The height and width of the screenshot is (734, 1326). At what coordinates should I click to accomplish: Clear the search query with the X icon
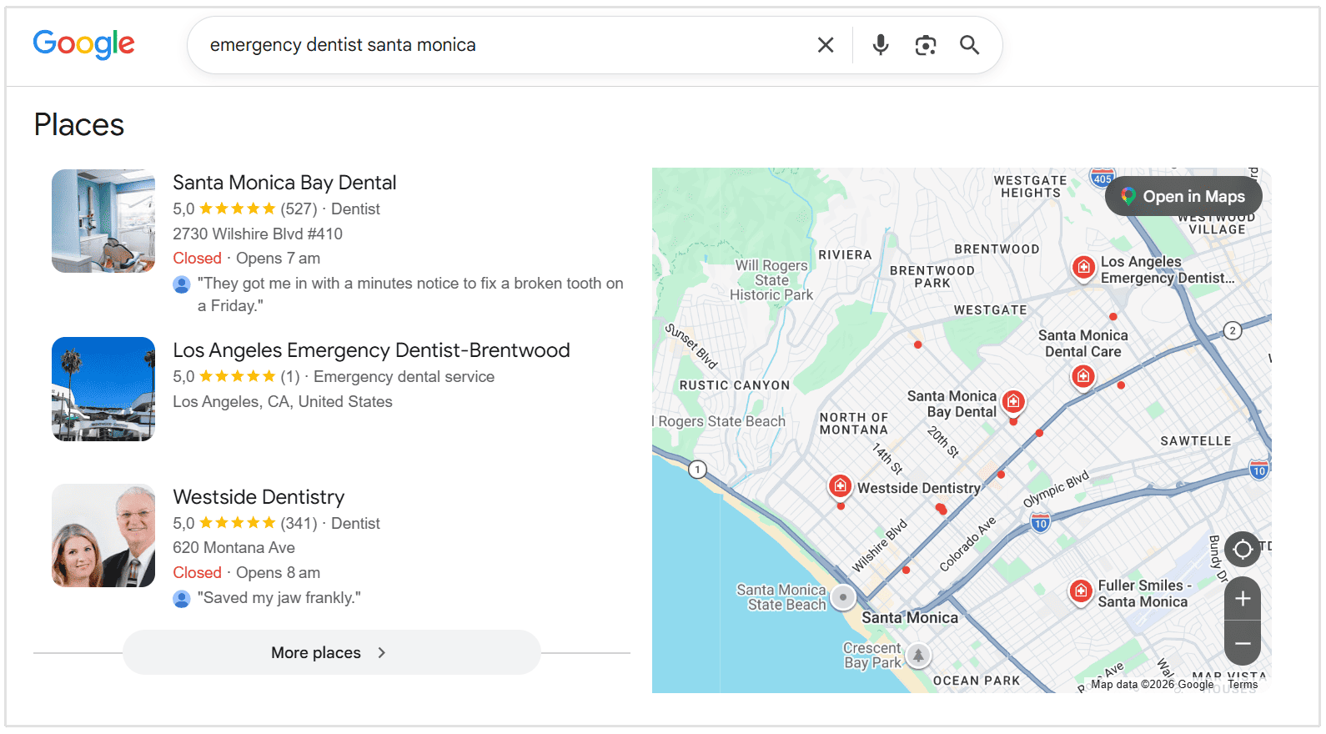[826, 45]
